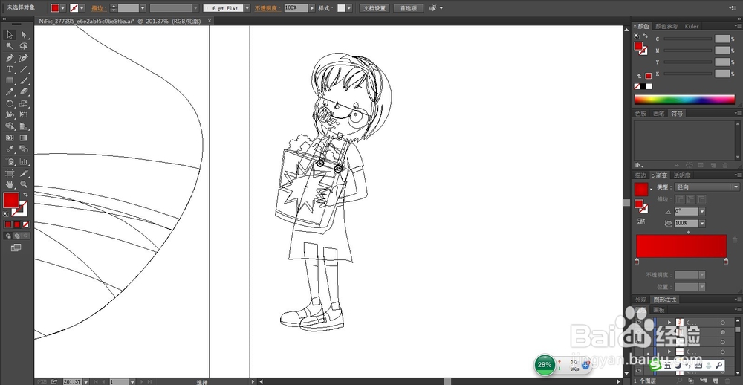
Task: Set toolbox paint mode to Gradient
Action: pos(17,224)
